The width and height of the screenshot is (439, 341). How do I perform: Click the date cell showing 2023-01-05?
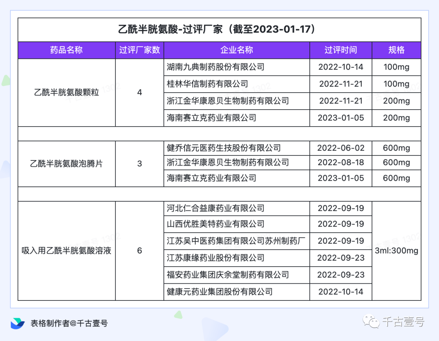click(341, 118)
